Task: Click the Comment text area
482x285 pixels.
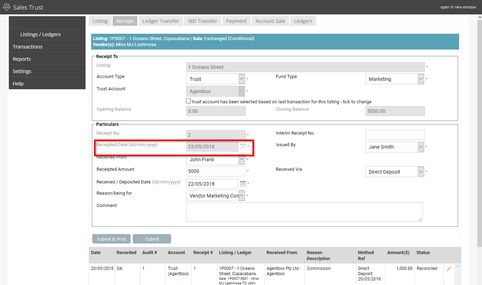Action: point(305,212)
